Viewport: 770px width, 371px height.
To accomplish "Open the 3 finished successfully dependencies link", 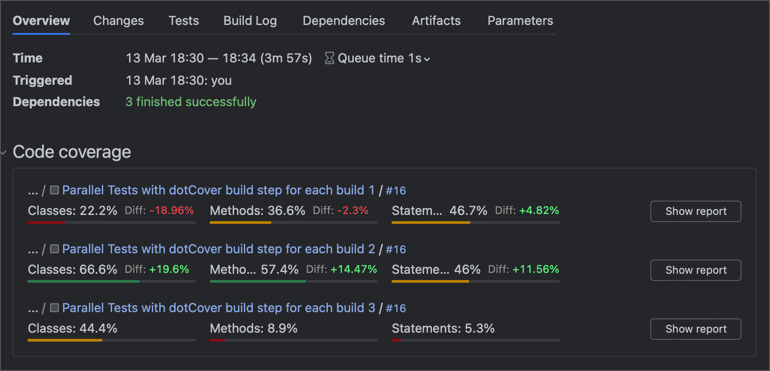I will click(x=191, y=102).
